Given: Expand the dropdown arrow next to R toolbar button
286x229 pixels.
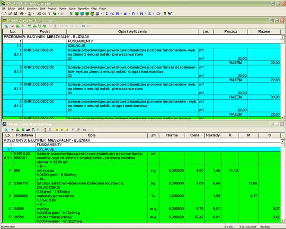Looking at the screenshot, I should (x=137, y=14).
